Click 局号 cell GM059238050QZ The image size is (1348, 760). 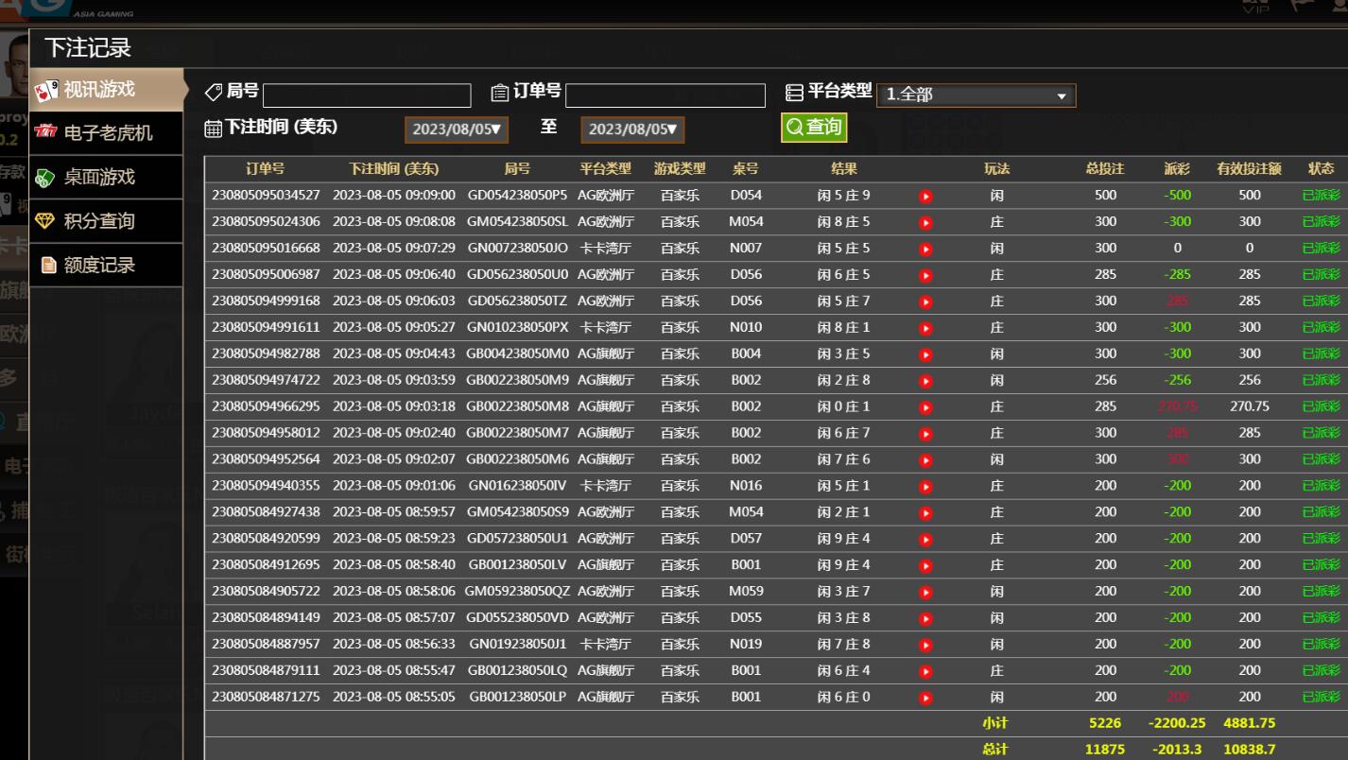pyautogui.click(x=517, y=591)
